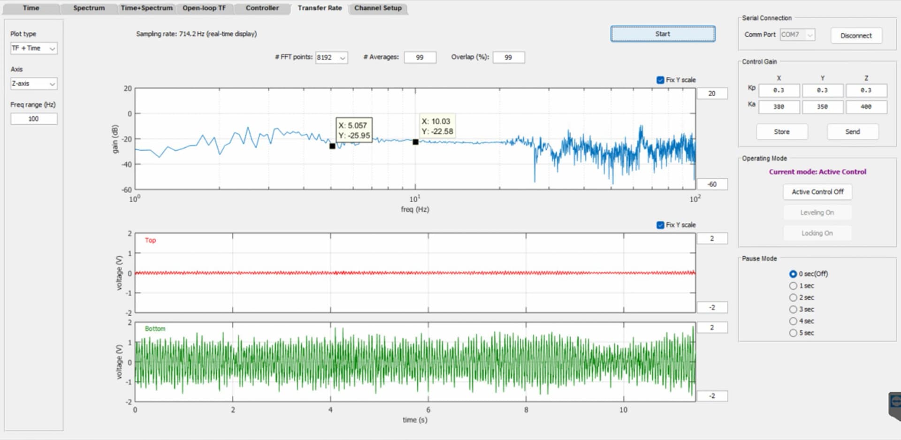Click the Leveling On button

[x=817, y=212]
